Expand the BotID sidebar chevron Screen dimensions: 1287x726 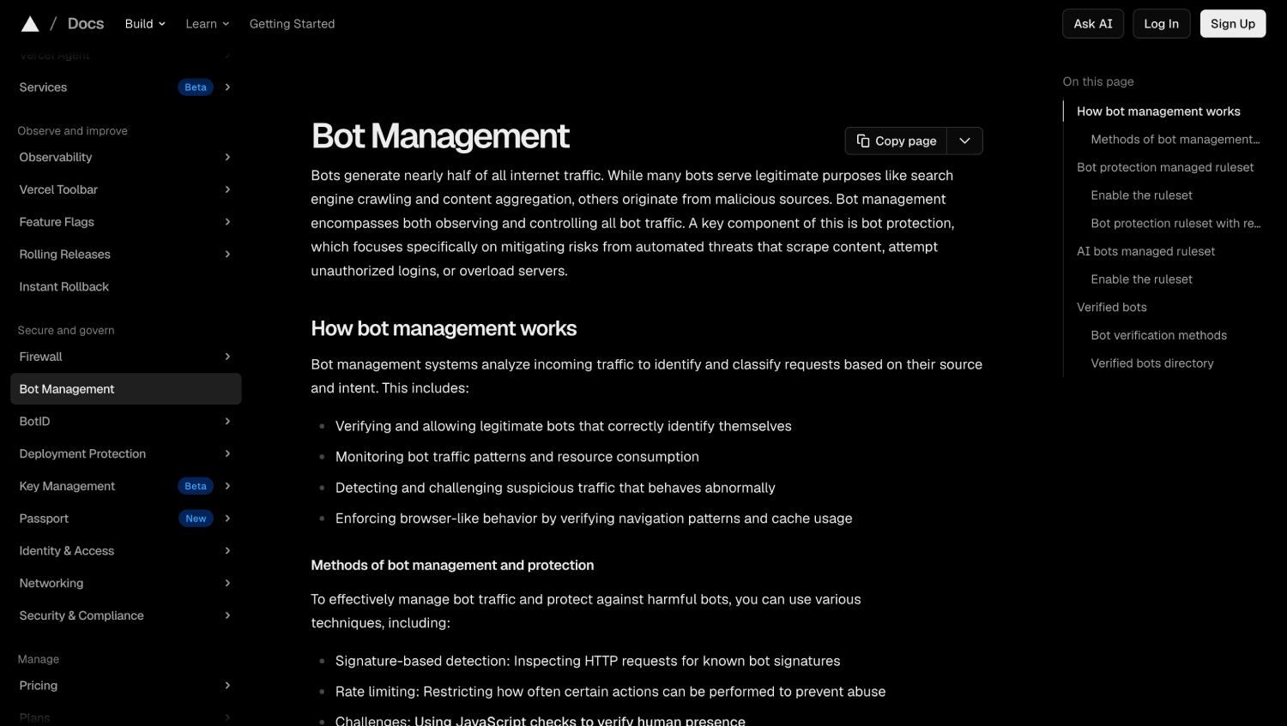pos(227,421)
